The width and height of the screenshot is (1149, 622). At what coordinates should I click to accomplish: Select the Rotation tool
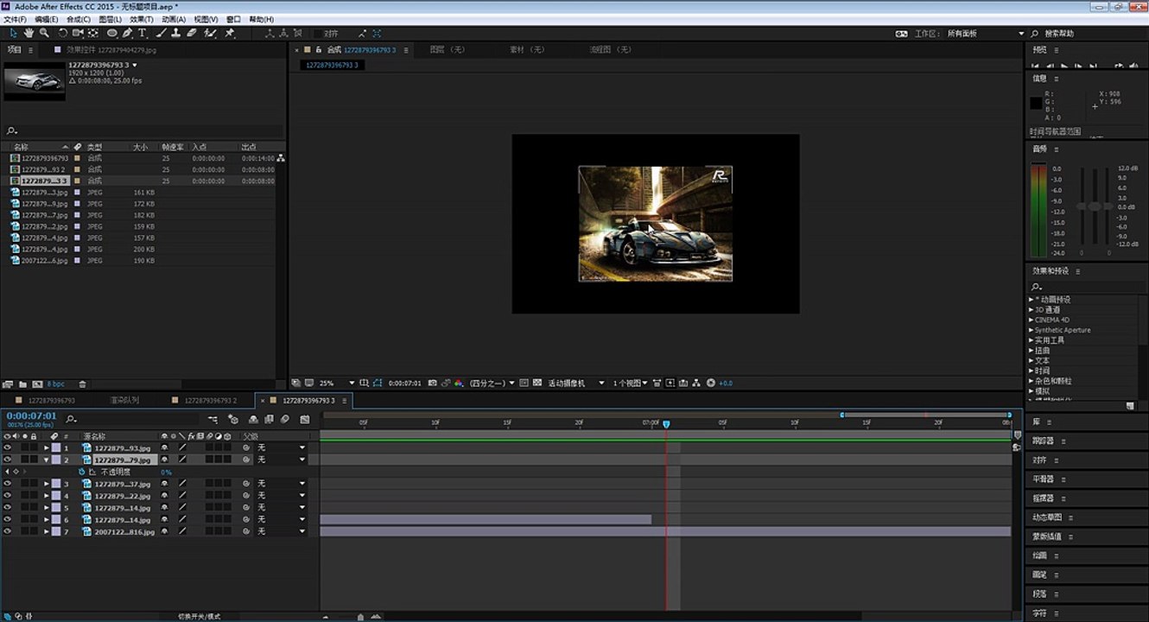63,33
